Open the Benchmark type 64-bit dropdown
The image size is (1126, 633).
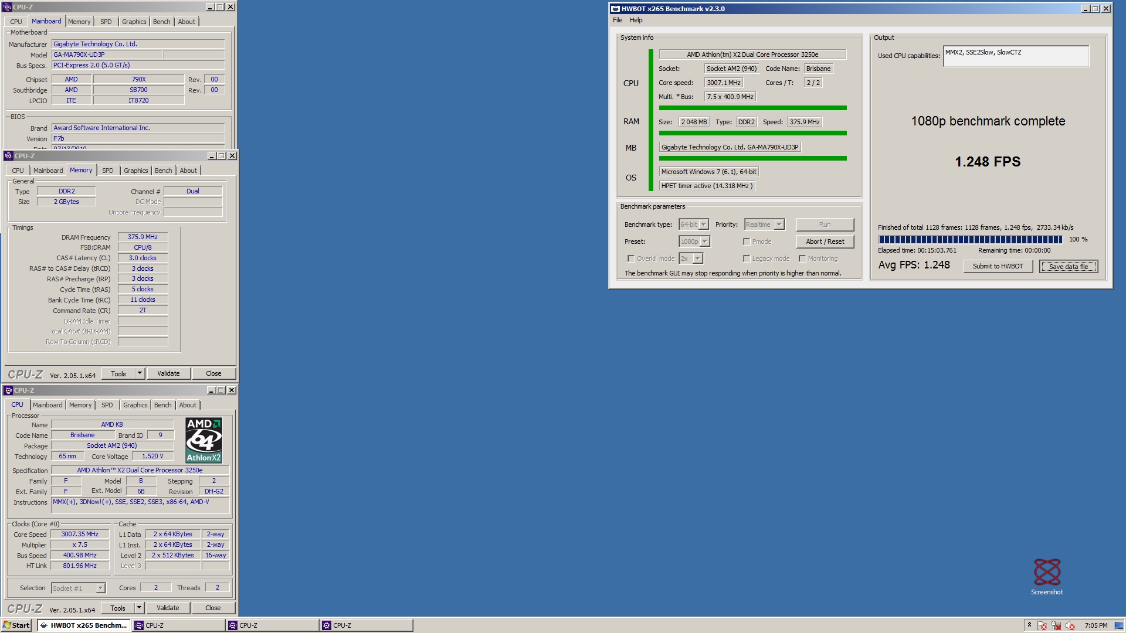click(703, 224)
